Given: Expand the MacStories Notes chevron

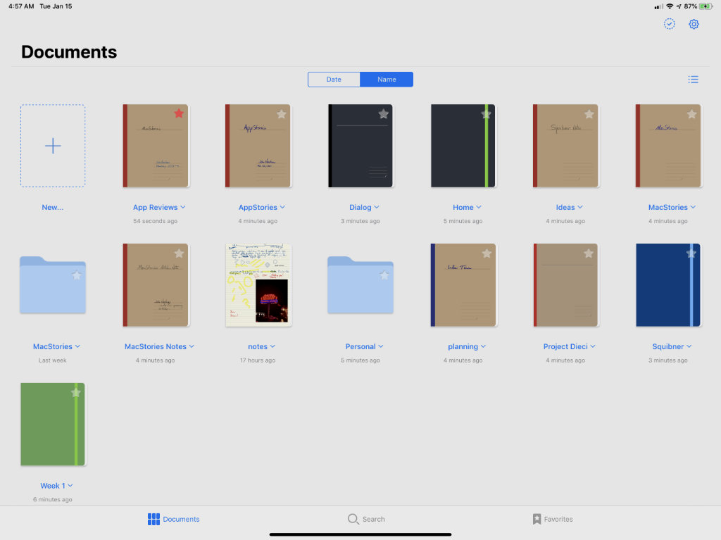Looking at the screenshot, I should click(x=192, y=346).
